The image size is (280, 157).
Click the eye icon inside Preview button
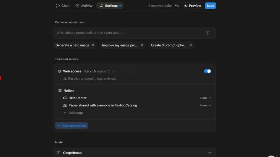point(186,5)
